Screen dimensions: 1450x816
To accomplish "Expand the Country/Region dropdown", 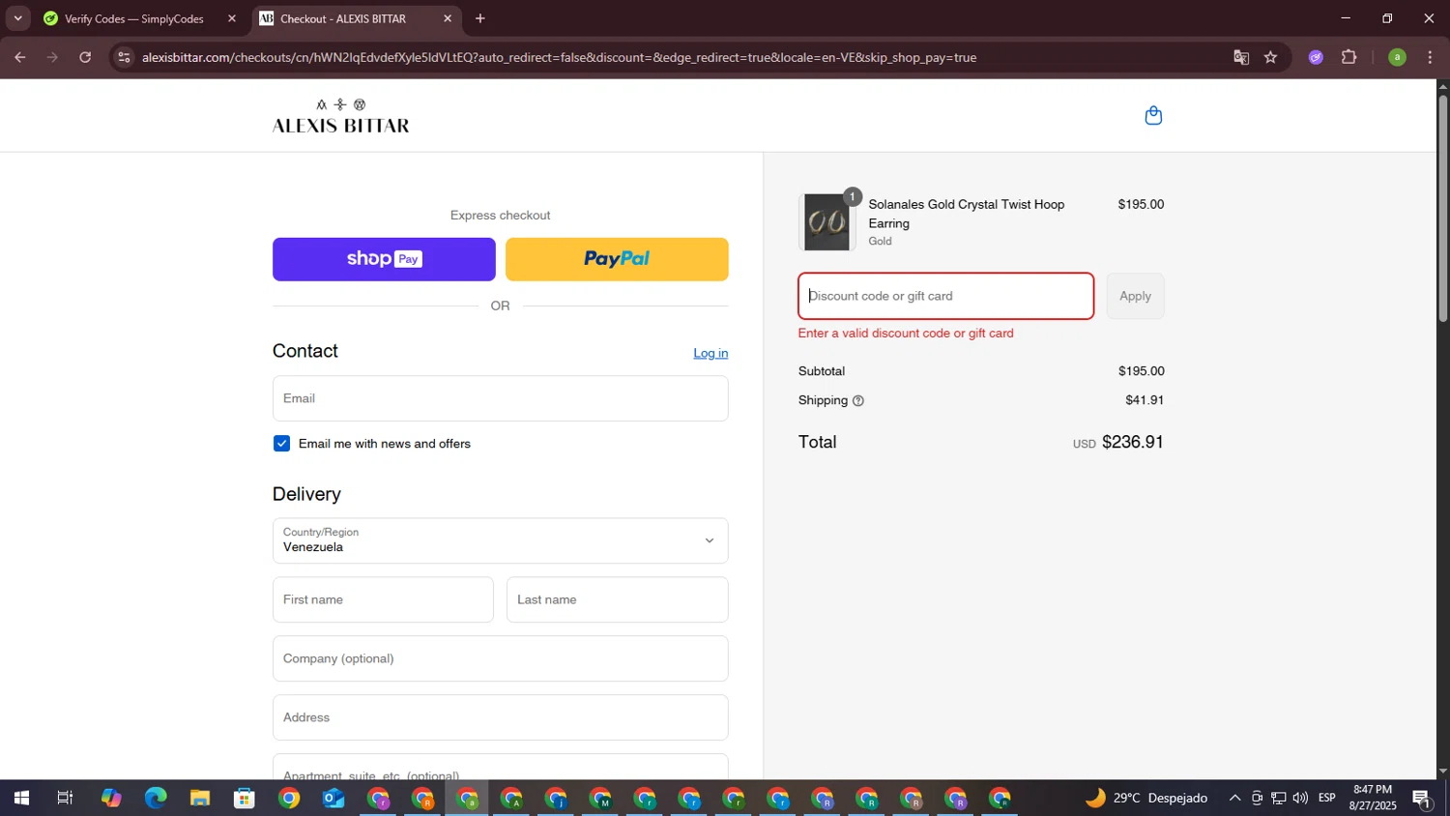I will [500, 540].
